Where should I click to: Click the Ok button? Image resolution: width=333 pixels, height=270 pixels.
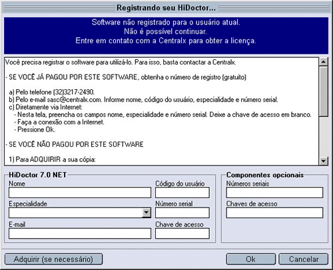point(251,259)
